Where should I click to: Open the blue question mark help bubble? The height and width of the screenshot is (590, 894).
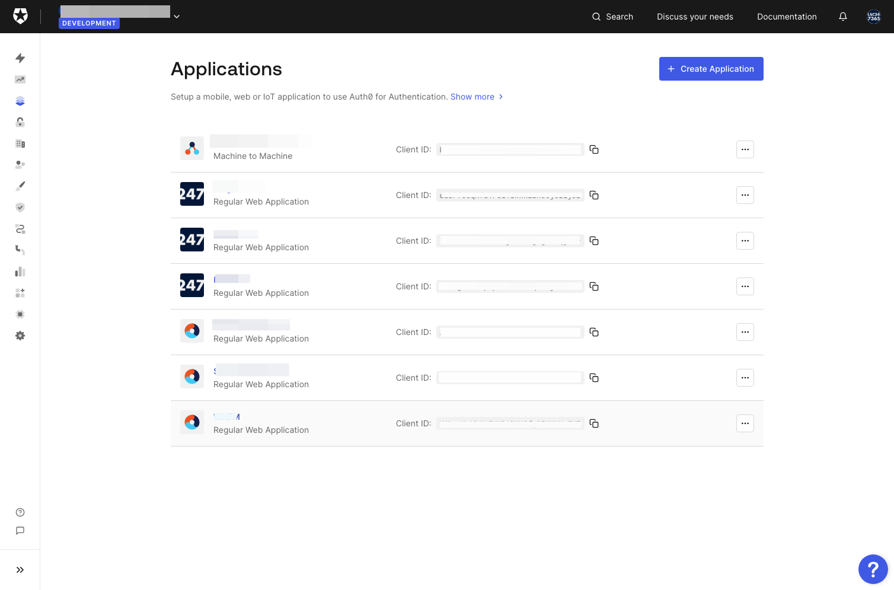click(873, 569)
